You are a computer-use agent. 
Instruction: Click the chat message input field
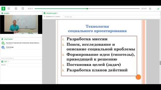[x=25, y=65]
